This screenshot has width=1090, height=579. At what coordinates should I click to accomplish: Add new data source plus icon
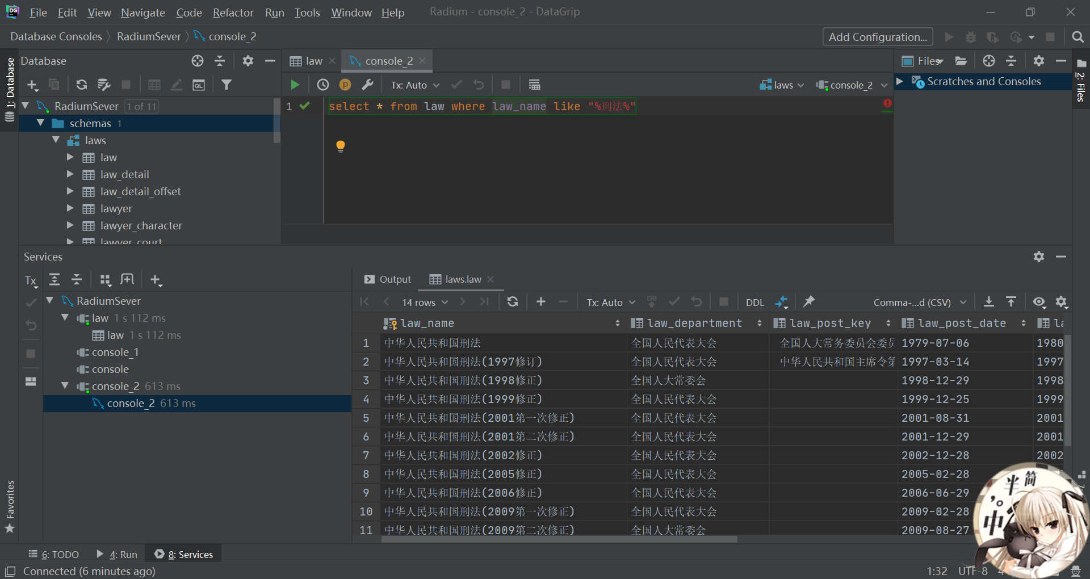tap(32, 85)
